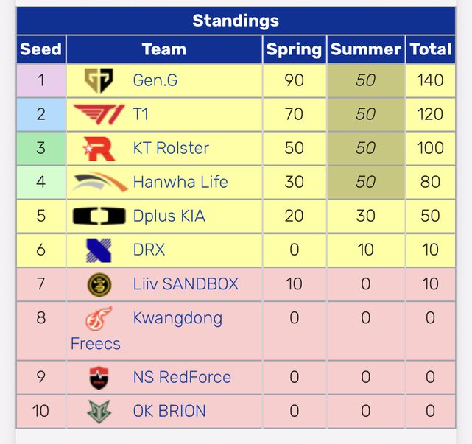Click the NS RedForce logo
Image resolution: width=472 pixels, height=444 pixels.
coord(99,378)
